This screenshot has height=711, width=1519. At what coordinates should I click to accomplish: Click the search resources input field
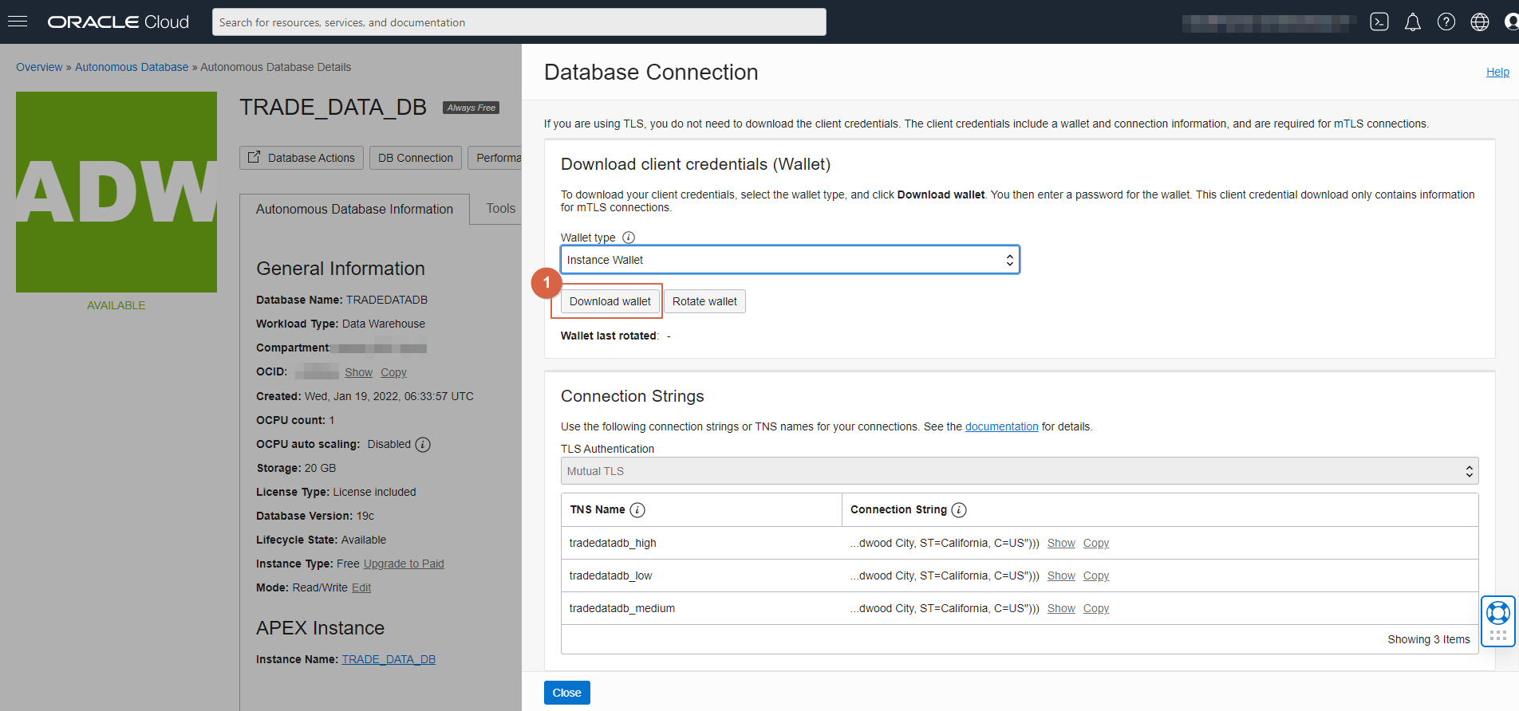tap(519, 22)
